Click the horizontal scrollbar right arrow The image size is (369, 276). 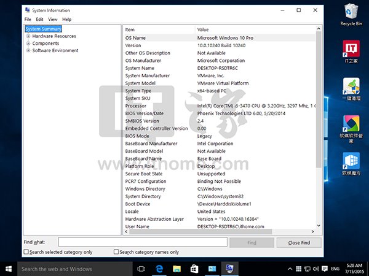click(x=312, y=232)
